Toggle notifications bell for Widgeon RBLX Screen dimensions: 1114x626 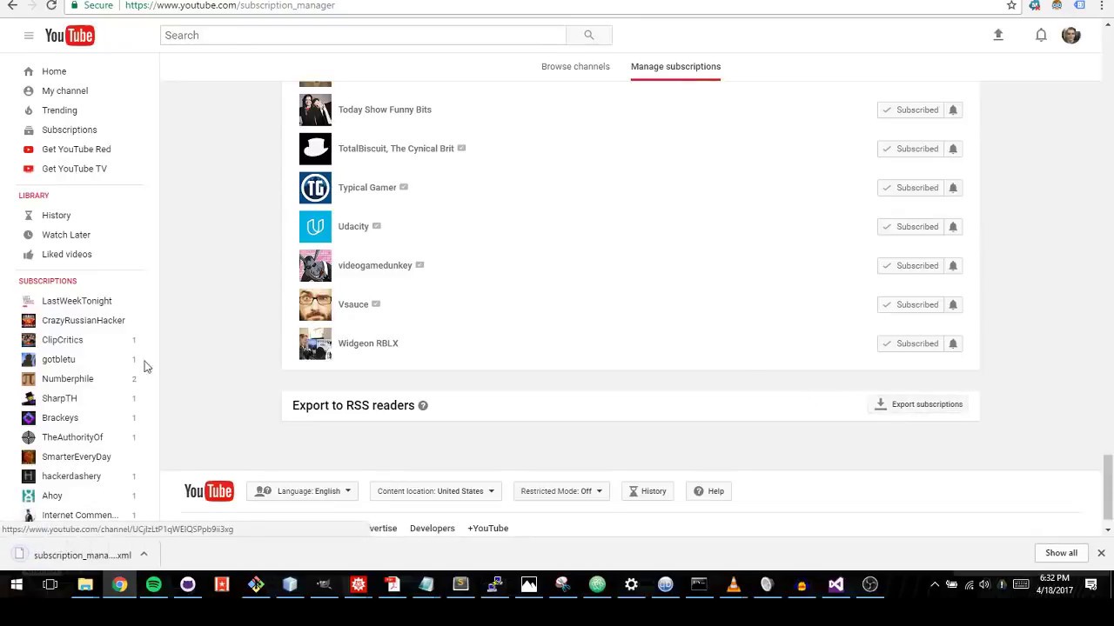point(953,343)
